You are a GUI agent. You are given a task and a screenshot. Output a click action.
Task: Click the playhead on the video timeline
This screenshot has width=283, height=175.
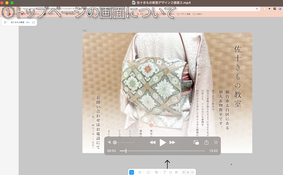pos(126,151)
